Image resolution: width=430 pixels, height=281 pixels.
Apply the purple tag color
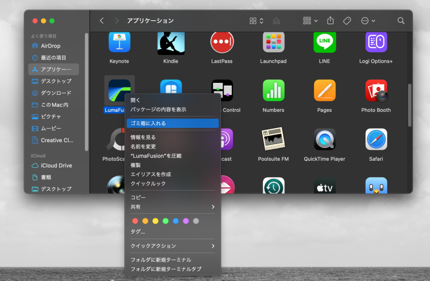tap(186, 221)
